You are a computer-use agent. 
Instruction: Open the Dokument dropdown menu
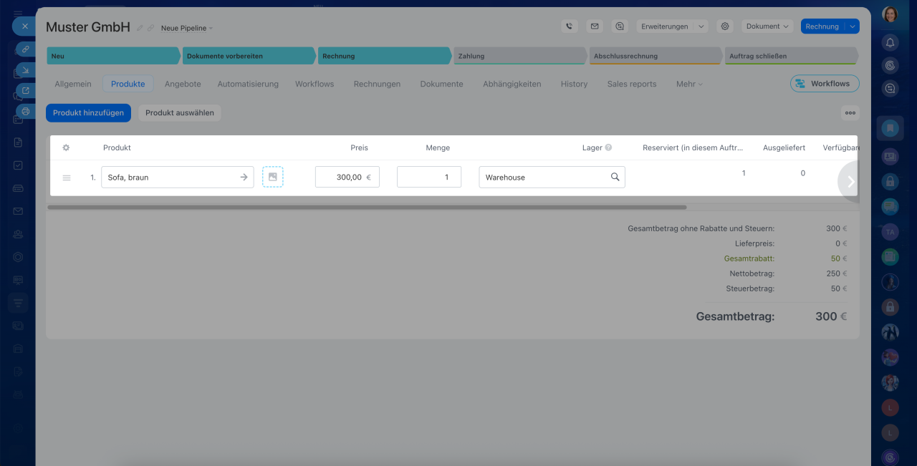(x=767, y=26)
